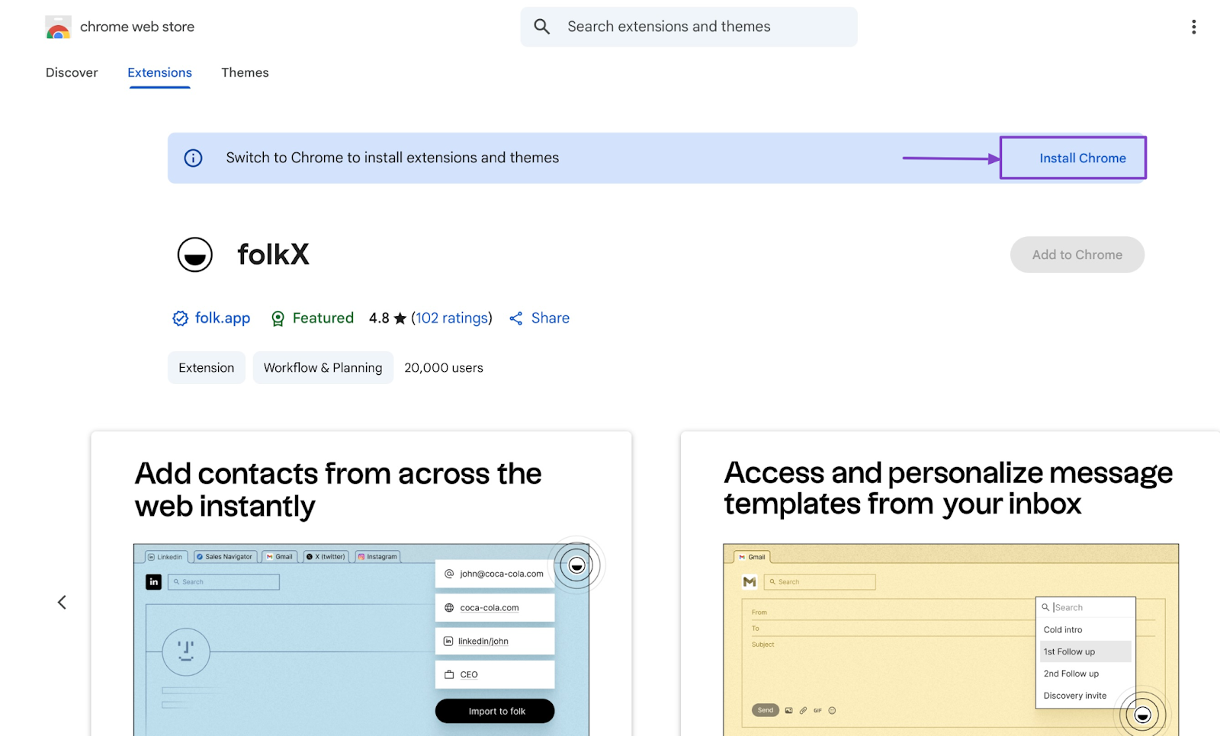Click the 20,000 users text
Viewport: 1220px width, 736px height.
tap(444, 368)
